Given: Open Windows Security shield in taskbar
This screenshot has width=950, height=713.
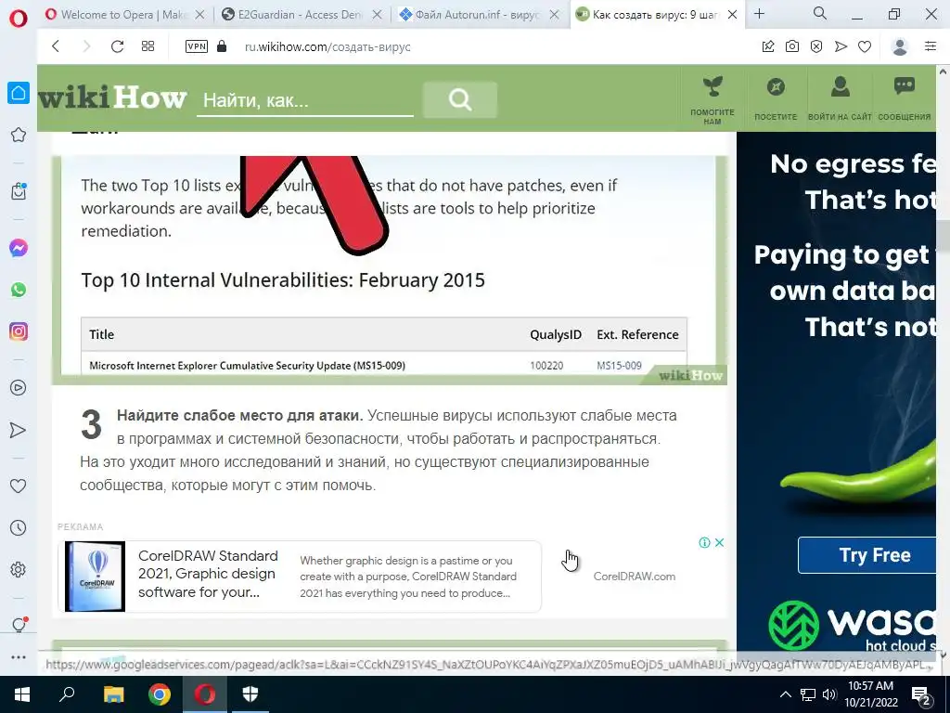Looking at the screenshot, I should click(x=250, y=694).
